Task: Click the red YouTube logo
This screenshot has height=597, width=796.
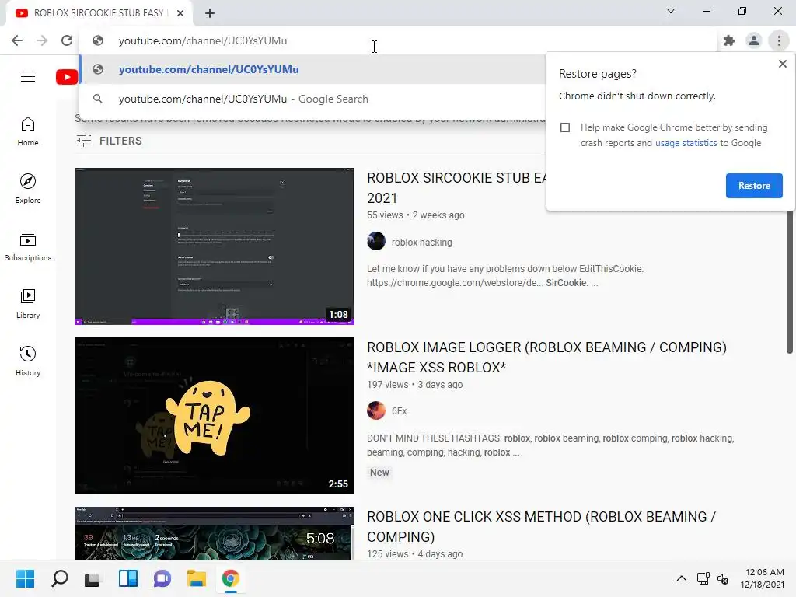Action: 67,77
